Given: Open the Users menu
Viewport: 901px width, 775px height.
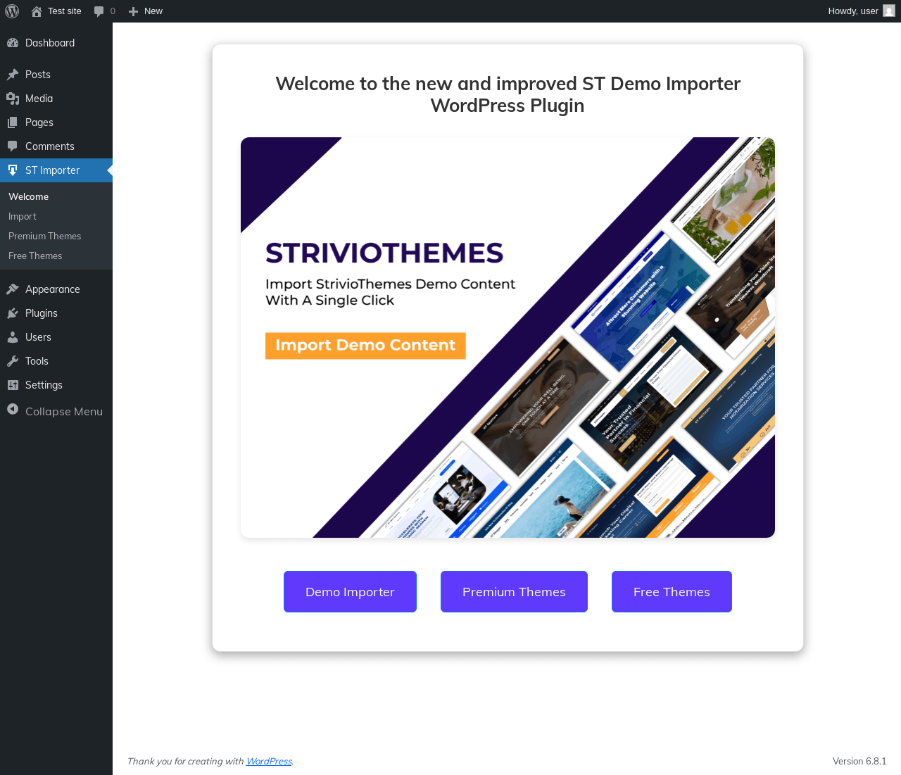Looking at the screenshot, I should coord(56,337).
